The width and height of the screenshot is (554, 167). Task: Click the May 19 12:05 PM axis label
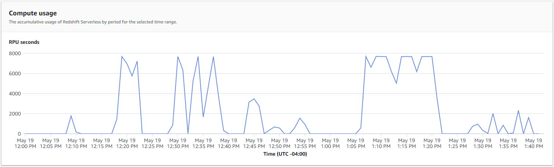[x=51, y=143]
